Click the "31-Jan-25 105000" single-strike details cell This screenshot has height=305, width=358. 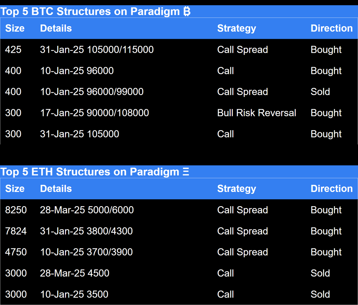[x=79, y=134]
